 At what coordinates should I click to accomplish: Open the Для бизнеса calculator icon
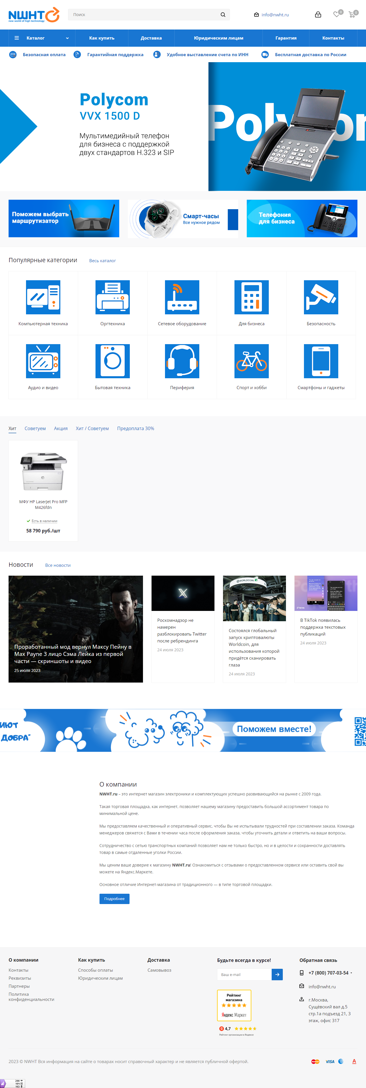point(252,297)
